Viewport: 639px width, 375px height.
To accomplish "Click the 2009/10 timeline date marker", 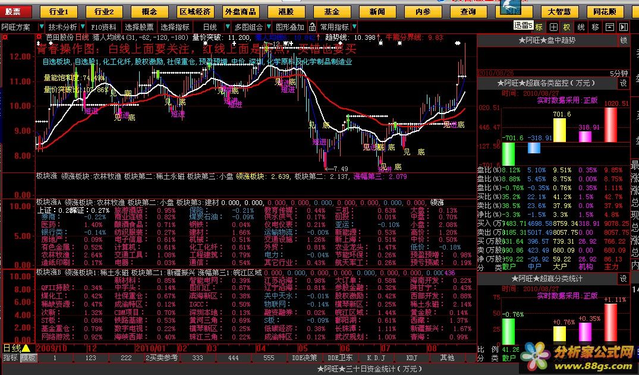I will (x=51, y=348).
